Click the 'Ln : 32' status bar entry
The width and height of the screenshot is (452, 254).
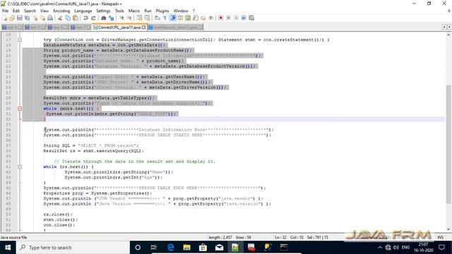click(280, 237)
